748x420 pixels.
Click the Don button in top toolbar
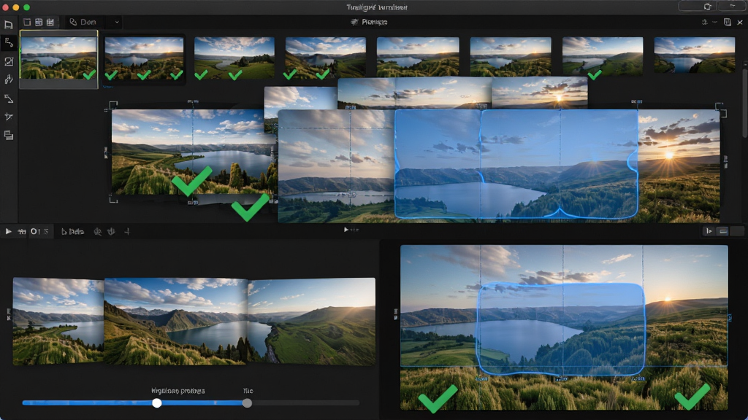tap(83, 22)
